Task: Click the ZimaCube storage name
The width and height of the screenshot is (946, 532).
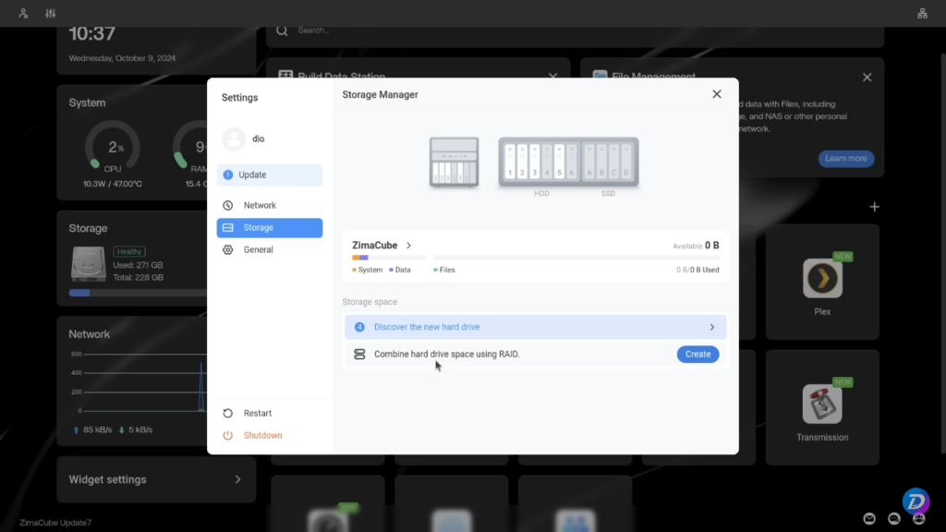Action: (x=375, y=246)
